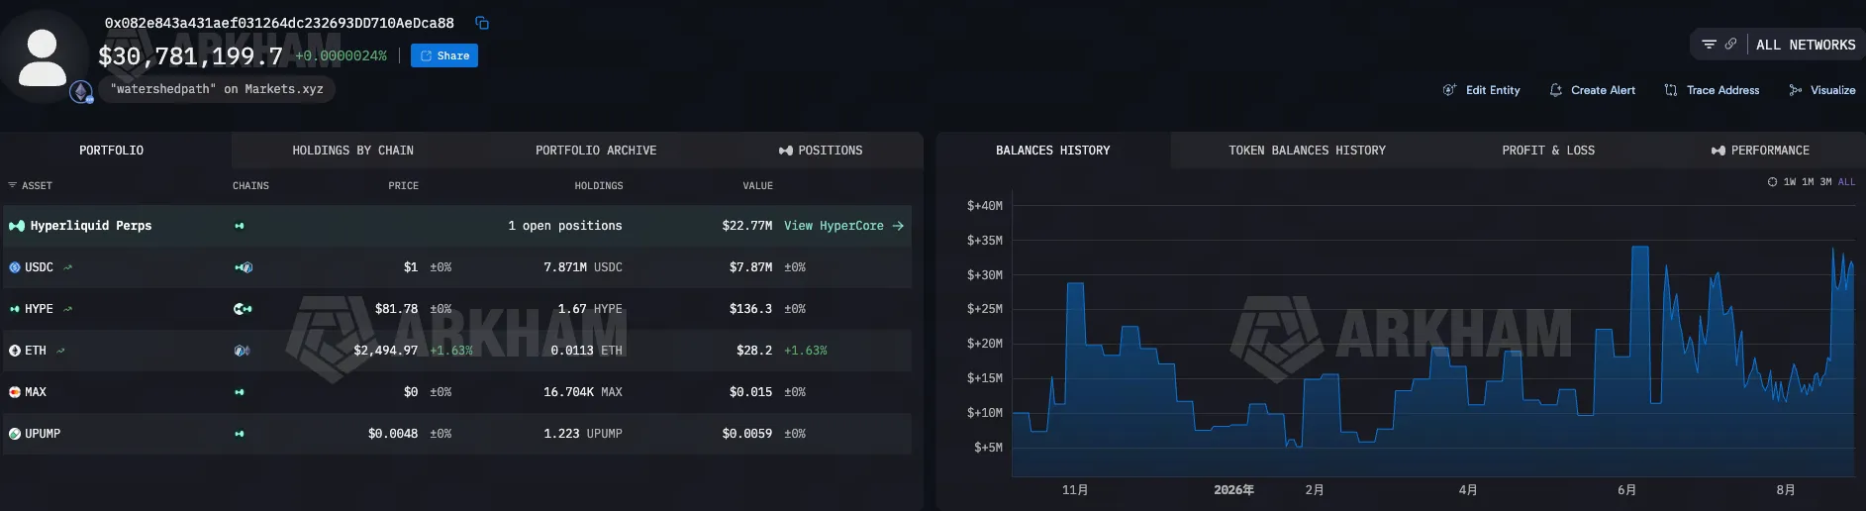The width and height of the screenshot is (1866, 511).
Task: Sort by the HOLDINGS column header
Action: tap(599, 185)
